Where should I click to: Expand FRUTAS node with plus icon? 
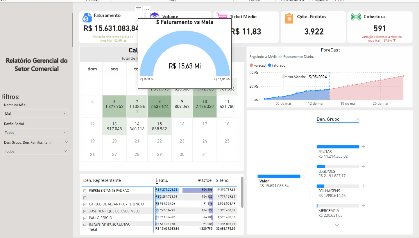[363, 147]
